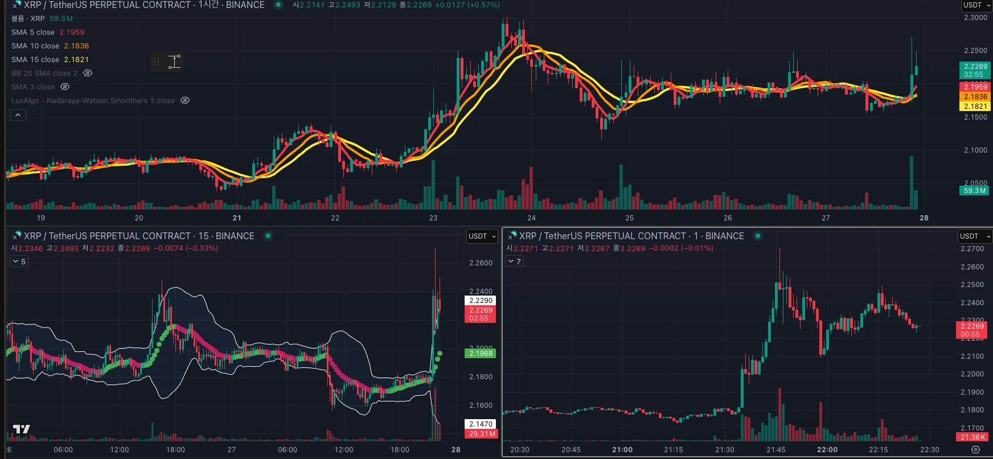Image resolution: width=993 pixels, height=459 pixels.
Task: Click the TradingView logo on 15-minute chart
Action: (22, 429)
